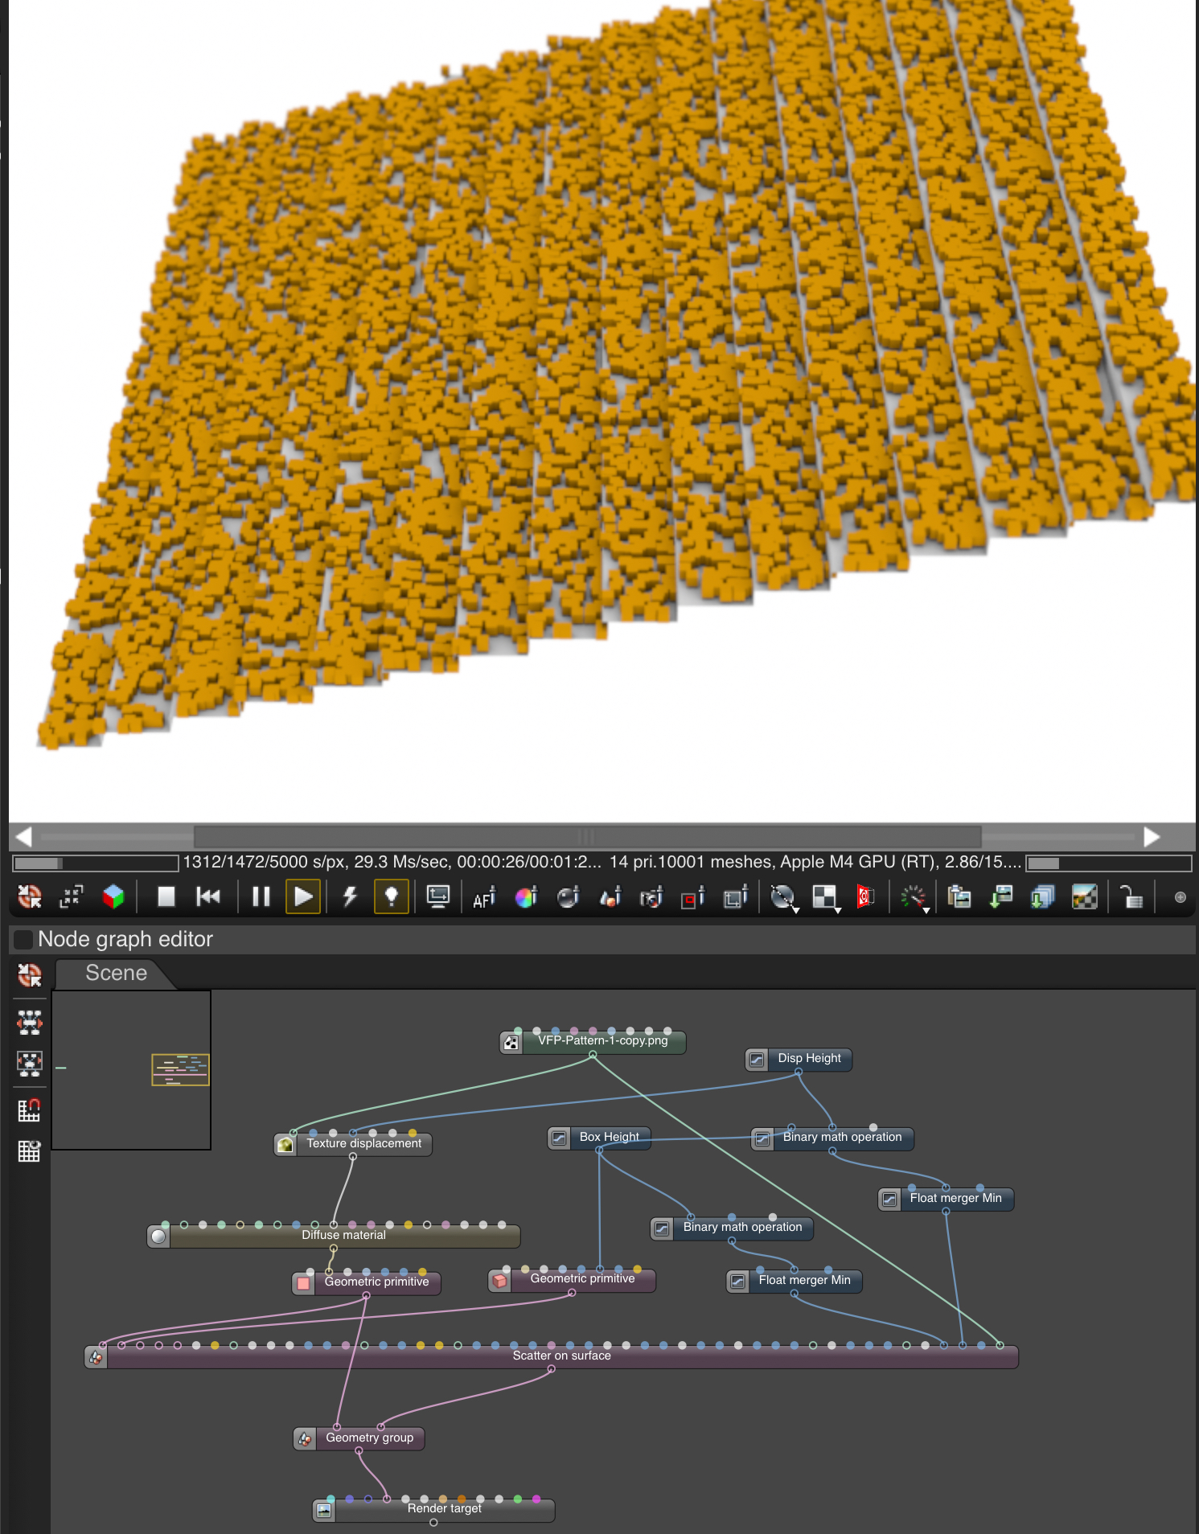This screenshot has width=1199, height=1534.
Task: Toggle real-time lightning mode
Action: 350,896
